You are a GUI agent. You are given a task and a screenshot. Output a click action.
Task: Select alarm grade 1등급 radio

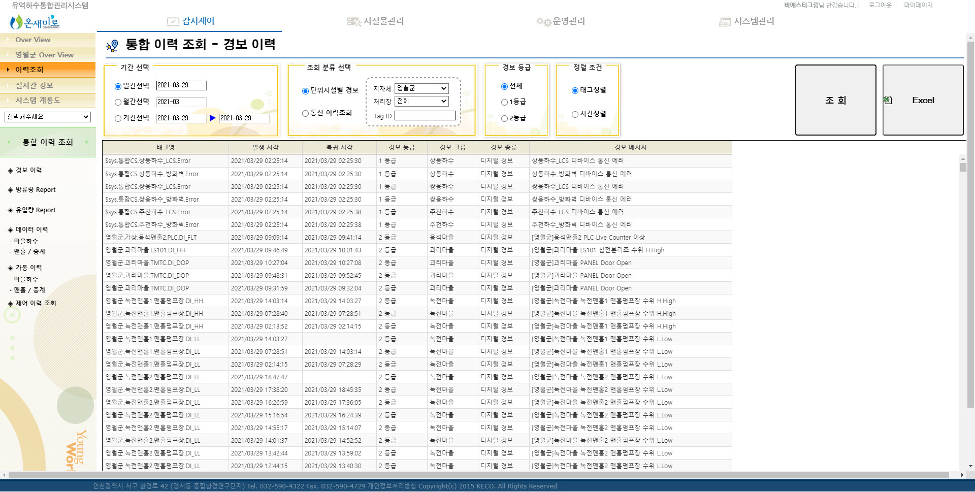coord(504,102)
